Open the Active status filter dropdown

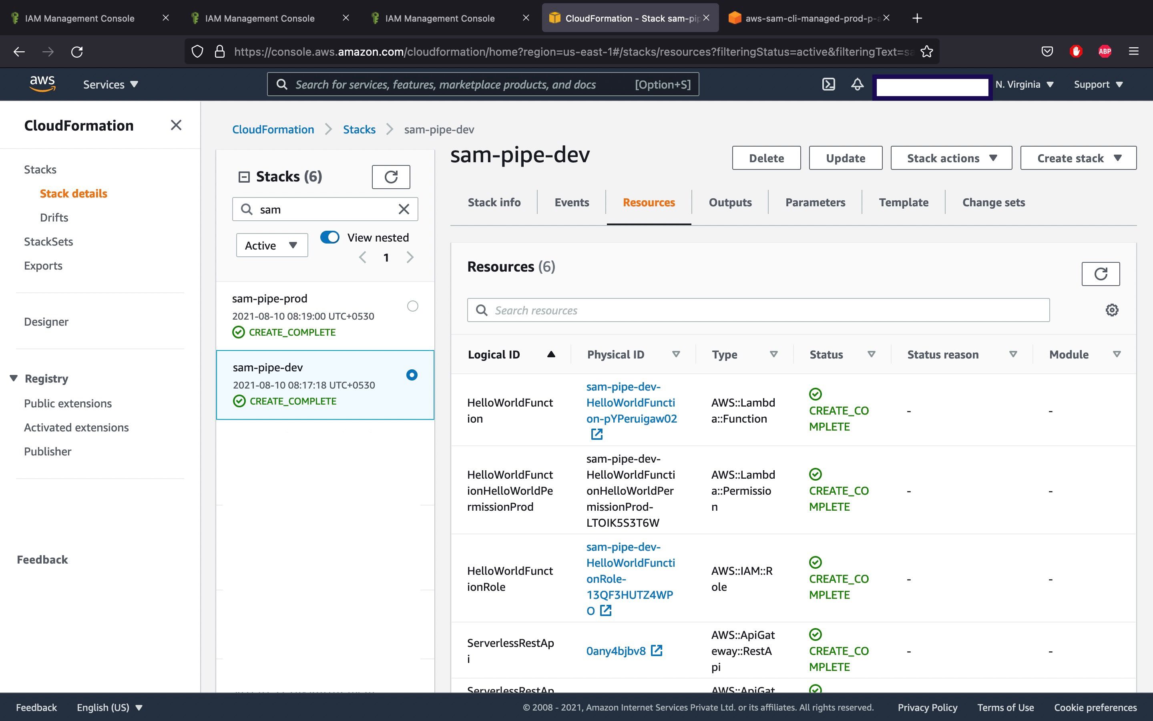coord(272,245)
